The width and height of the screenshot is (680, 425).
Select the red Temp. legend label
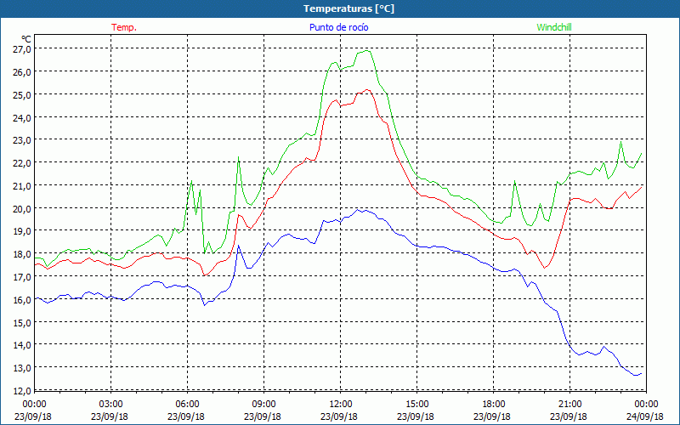(124, 27)
